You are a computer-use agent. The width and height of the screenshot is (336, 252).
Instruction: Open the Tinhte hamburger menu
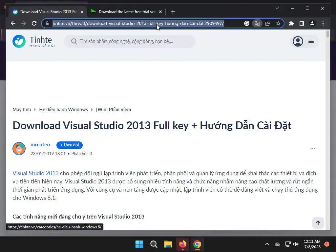point(311,41)
